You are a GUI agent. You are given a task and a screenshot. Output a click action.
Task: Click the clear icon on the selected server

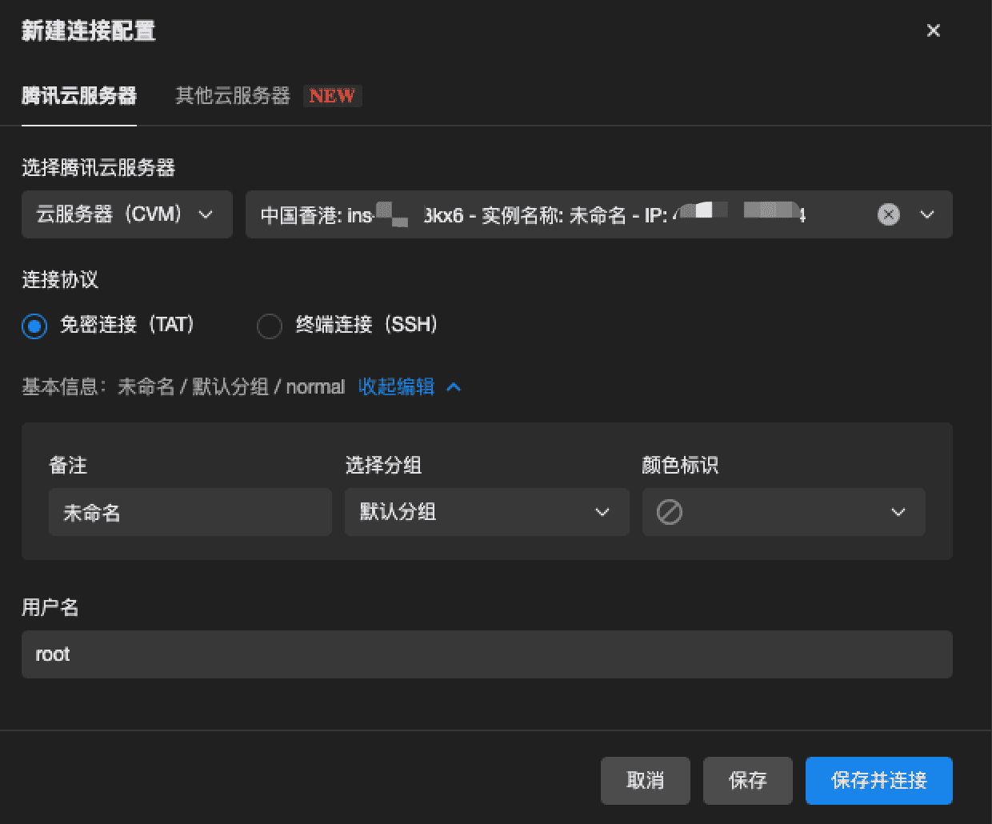click(x=888, y=214)
